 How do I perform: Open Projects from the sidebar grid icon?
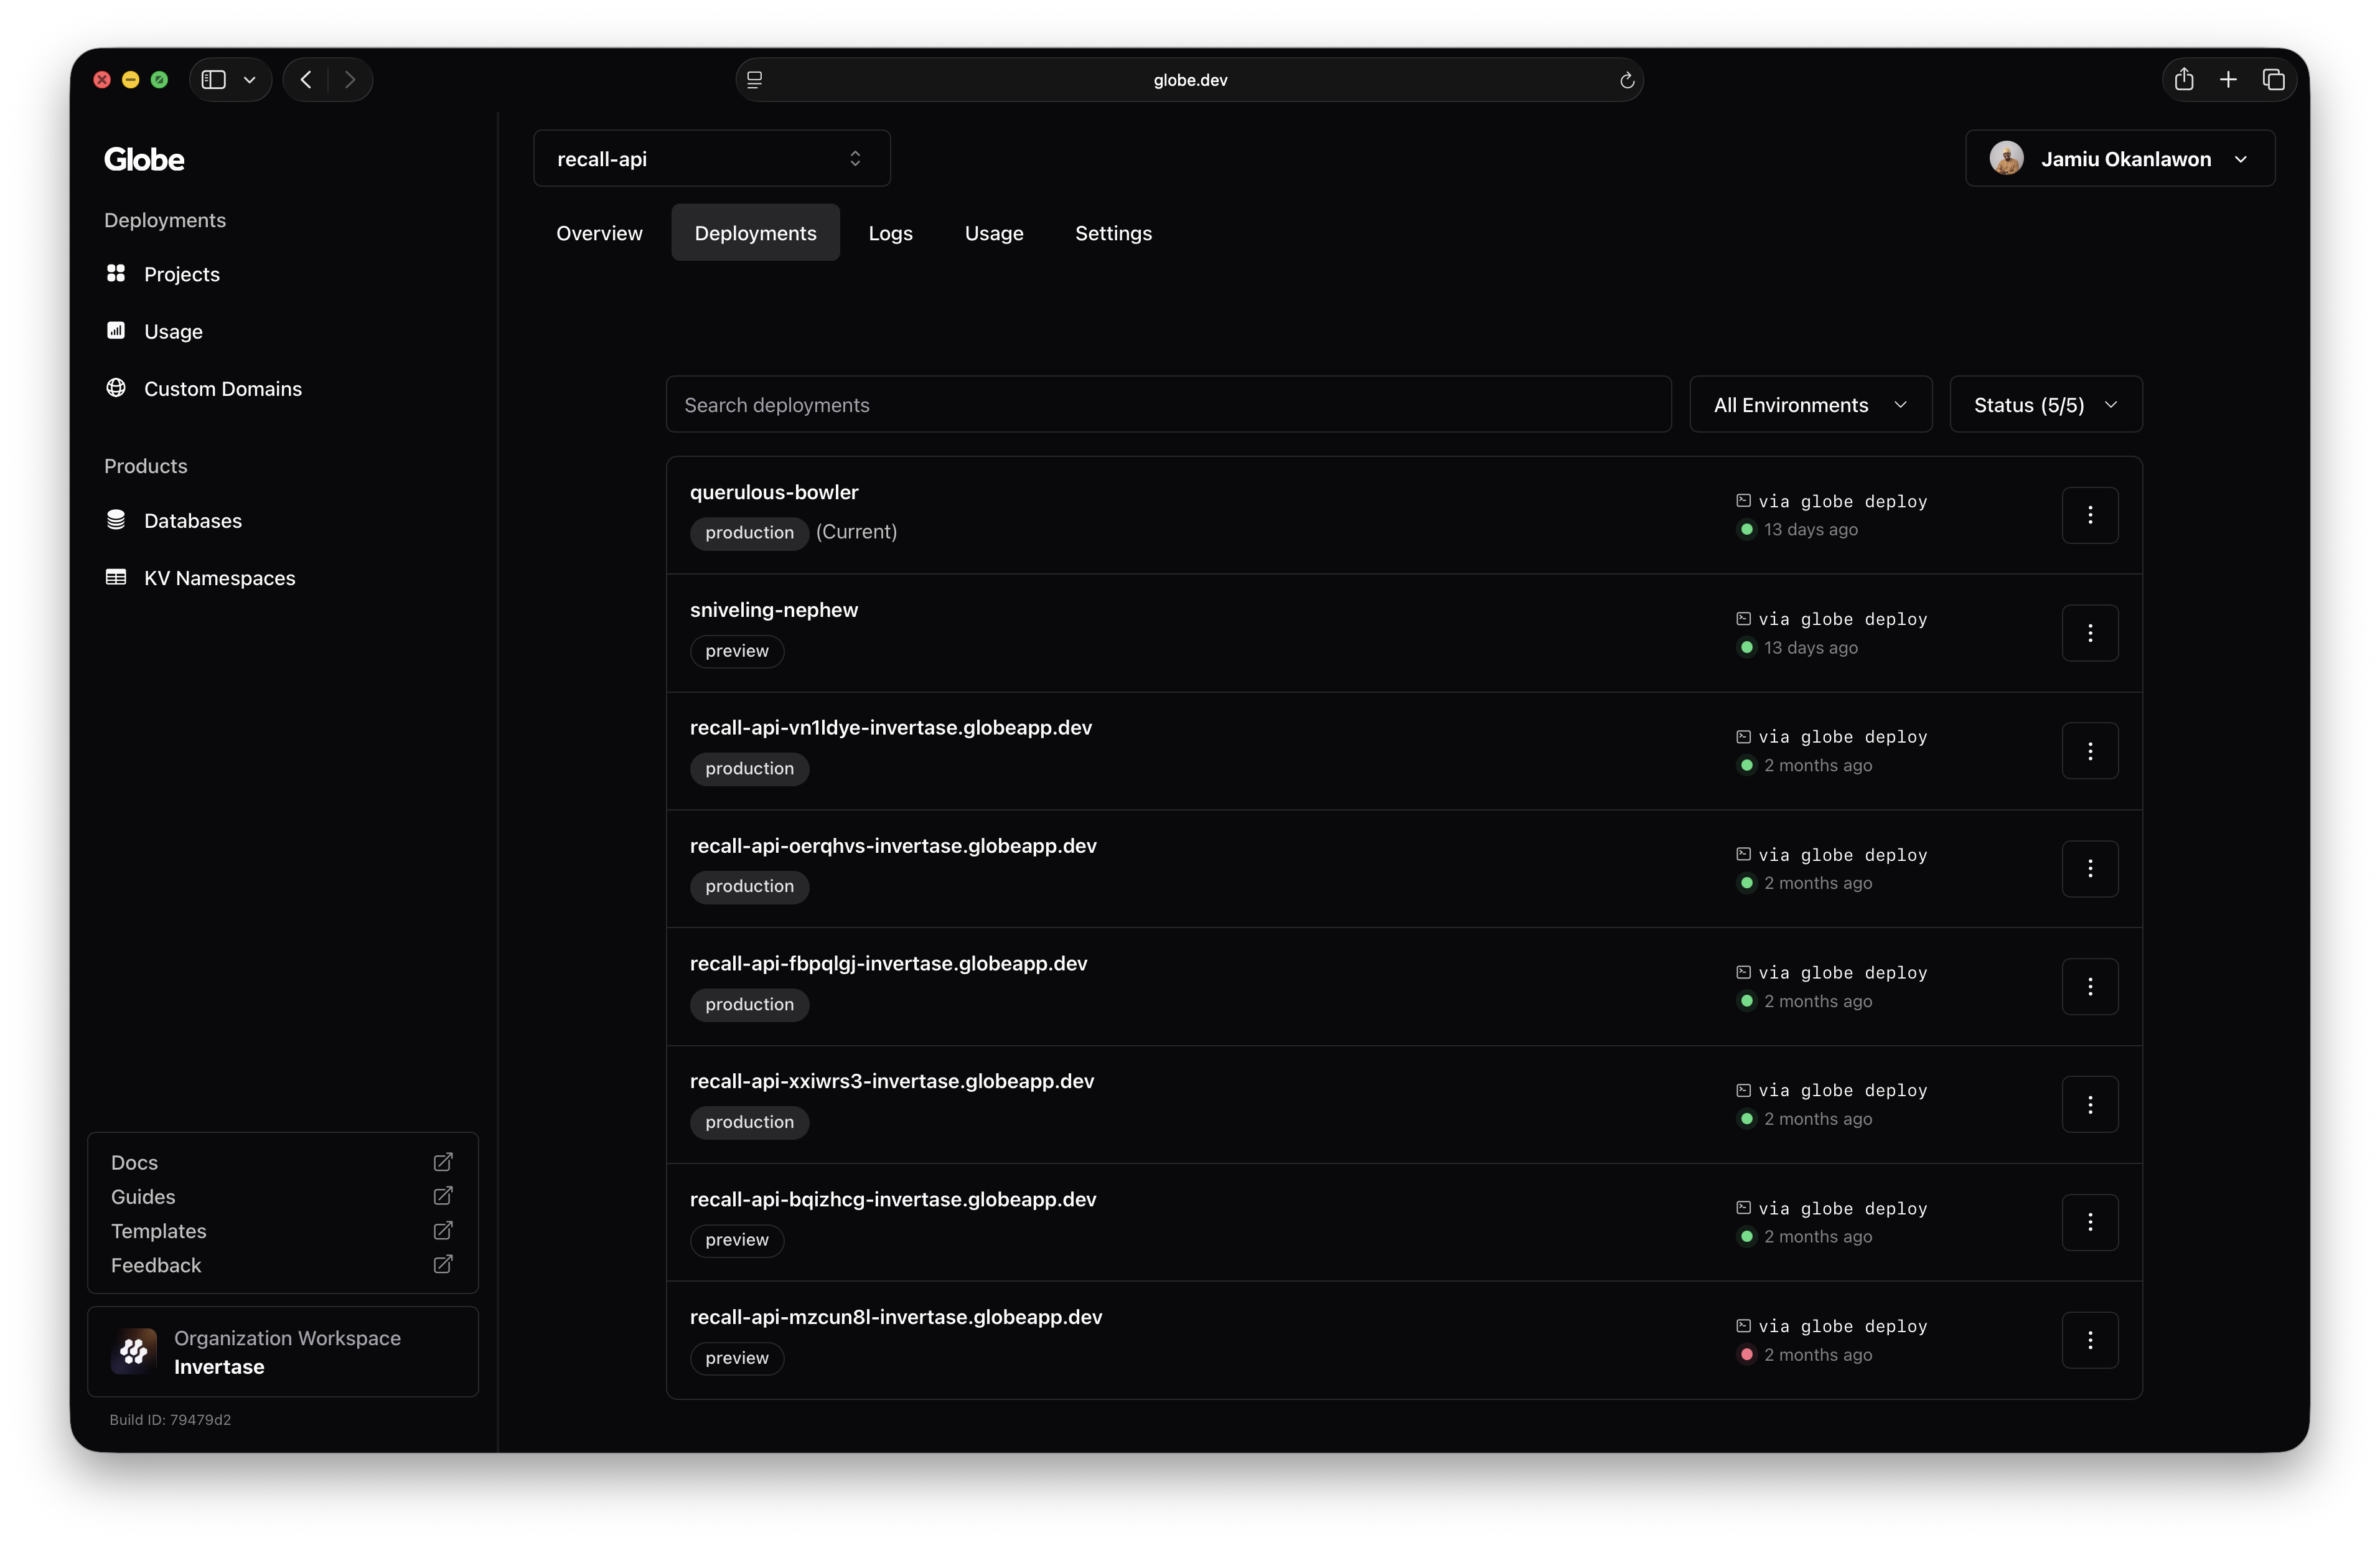(x=116, y=273)
